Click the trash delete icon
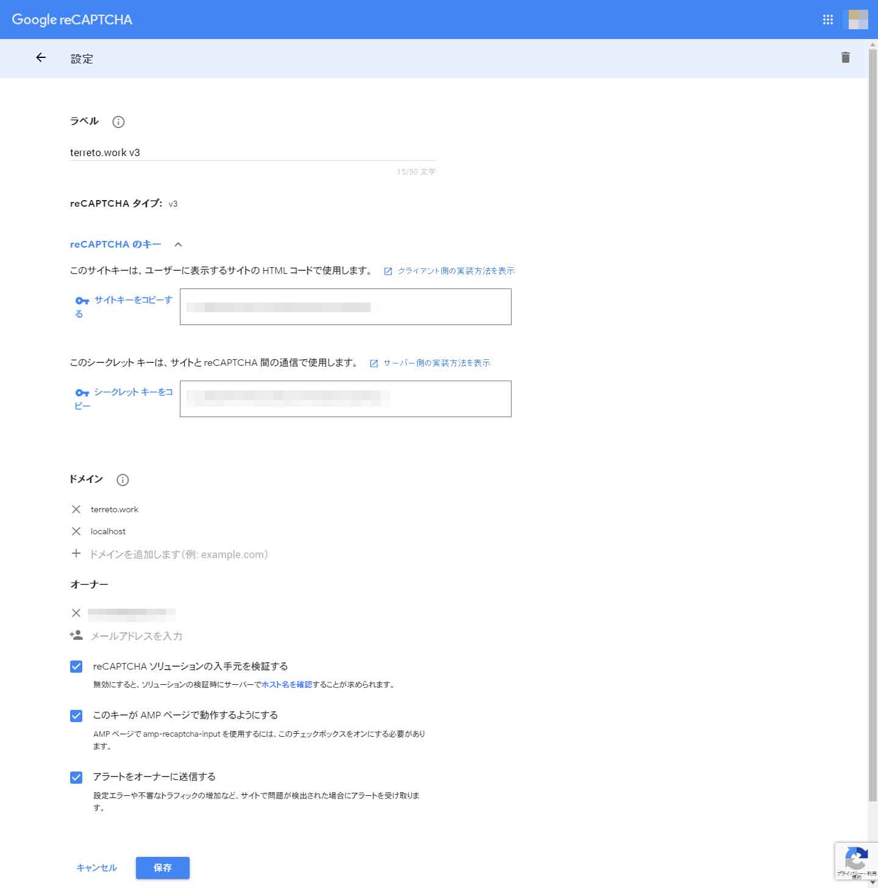Image resolution: width=878 pixels, height=888 pixels. click(x=845, y=58)
